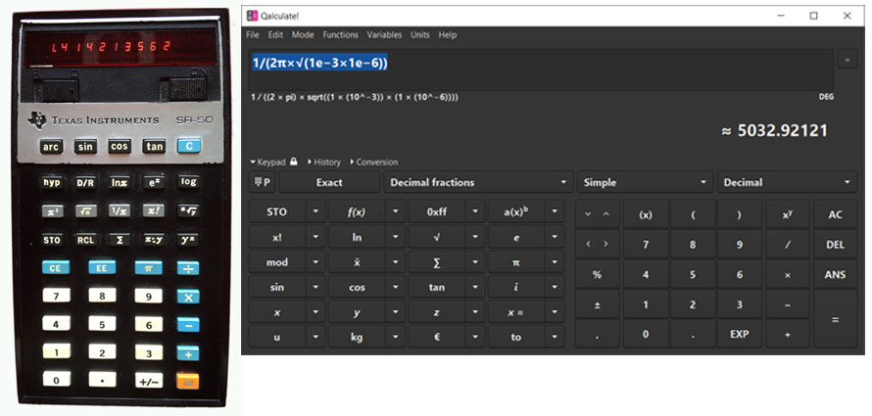The height and width of the screenshot is (416, 872).
Task: Toggle the programming keypad P button
Action: 262,182
